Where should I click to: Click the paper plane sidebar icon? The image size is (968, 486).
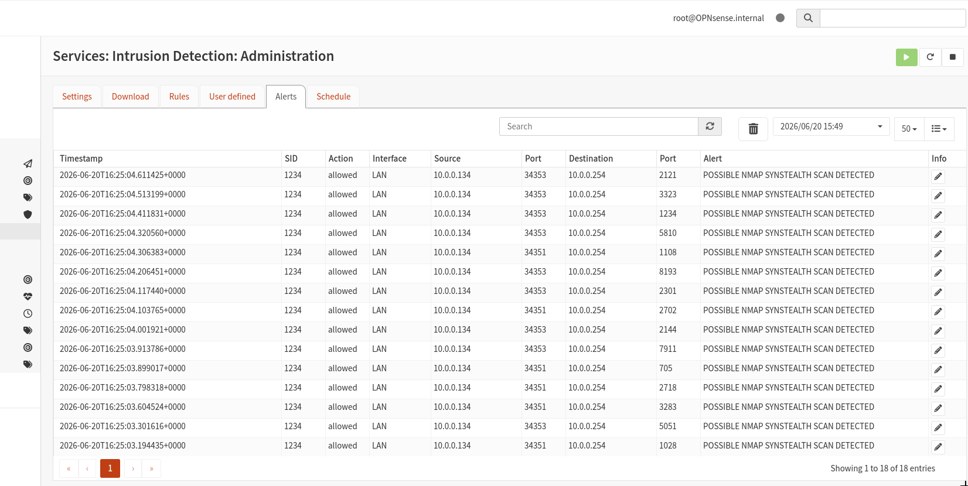pos(28,164)
